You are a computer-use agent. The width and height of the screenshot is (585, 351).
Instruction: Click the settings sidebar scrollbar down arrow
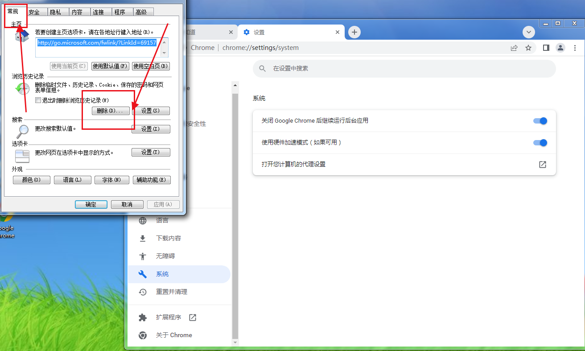click(235, 343)
